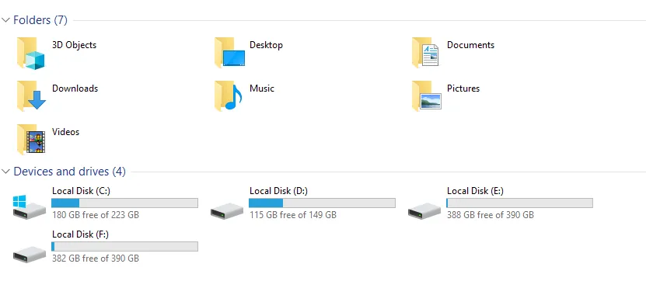Open the Music folder icon
The width and height of the screenshot is (646, 295).
pos(229,95)
